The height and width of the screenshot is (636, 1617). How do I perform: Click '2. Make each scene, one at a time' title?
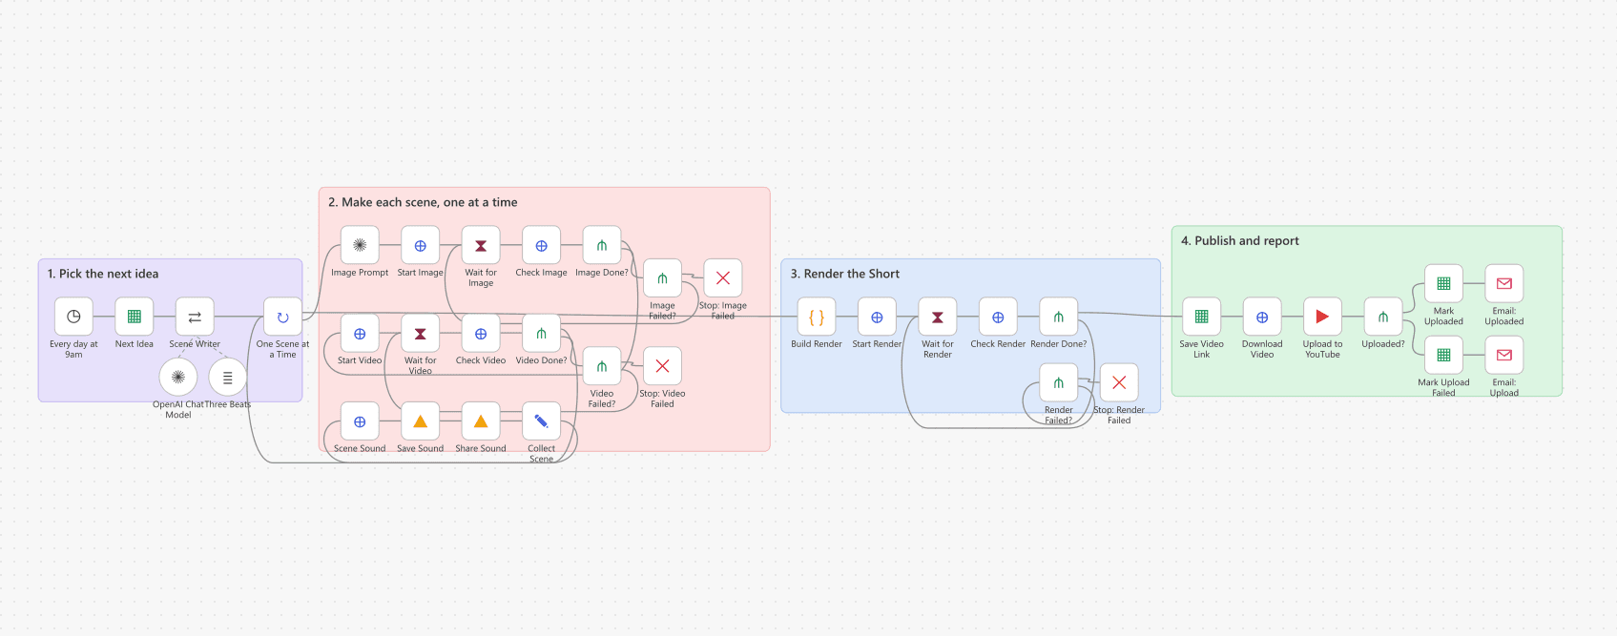tap(423, 202)
